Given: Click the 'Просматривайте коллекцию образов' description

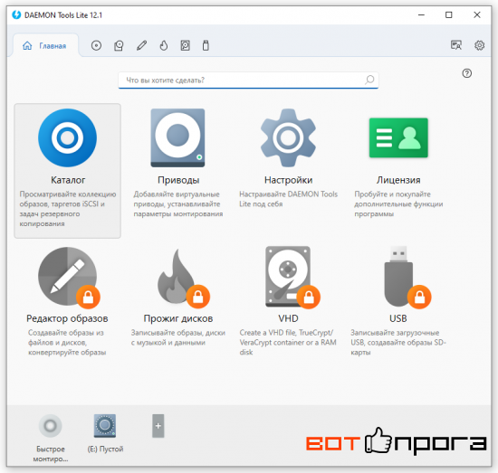Looking at the screenshot, I should [68, 209].
